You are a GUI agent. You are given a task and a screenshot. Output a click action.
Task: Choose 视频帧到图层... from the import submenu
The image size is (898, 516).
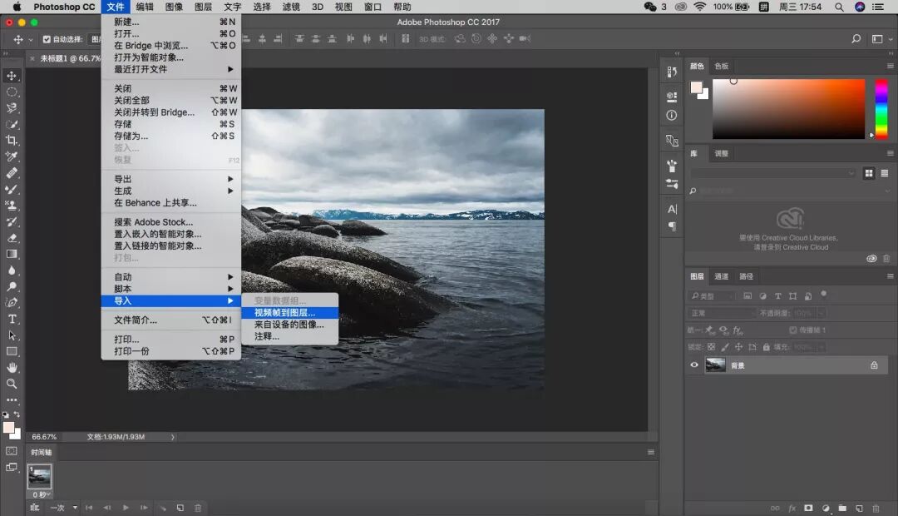click(x=285, y=313)
